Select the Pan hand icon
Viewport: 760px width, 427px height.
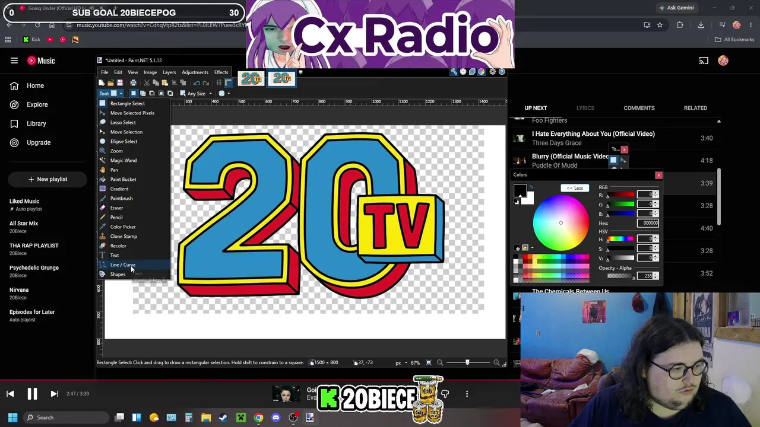coord(103,170)
